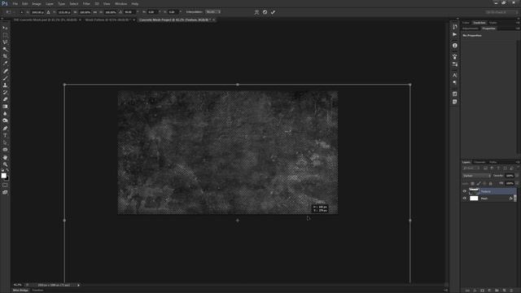Open the History panel icon

(454, 27)
